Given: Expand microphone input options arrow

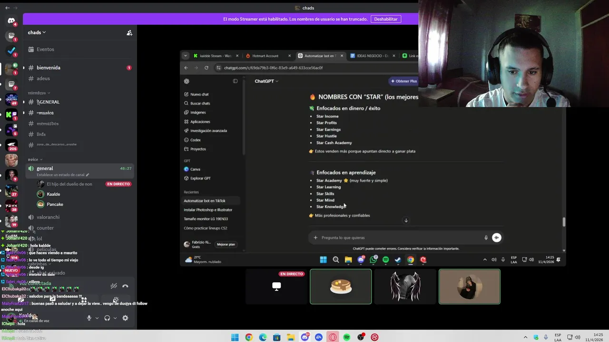Looking at the screenshot, I should coord(97,318).
